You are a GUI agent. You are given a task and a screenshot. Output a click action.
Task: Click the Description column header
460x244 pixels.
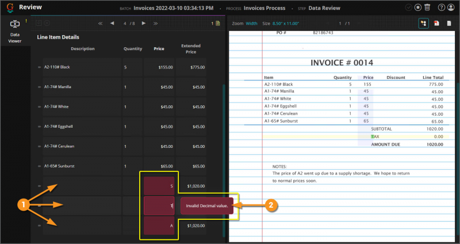point(83,49)
